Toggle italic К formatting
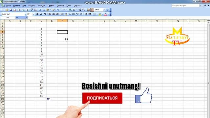This screenshot has width=210, height=118. tap(41, 14)
